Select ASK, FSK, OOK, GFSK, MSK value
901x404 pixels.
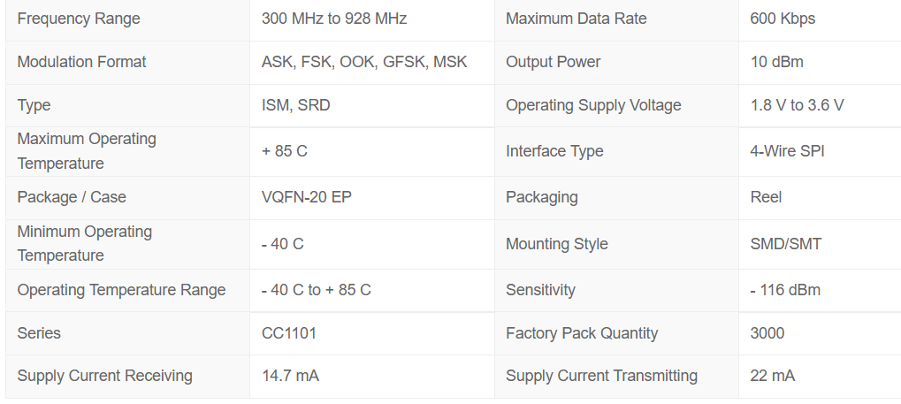(364, 62)
